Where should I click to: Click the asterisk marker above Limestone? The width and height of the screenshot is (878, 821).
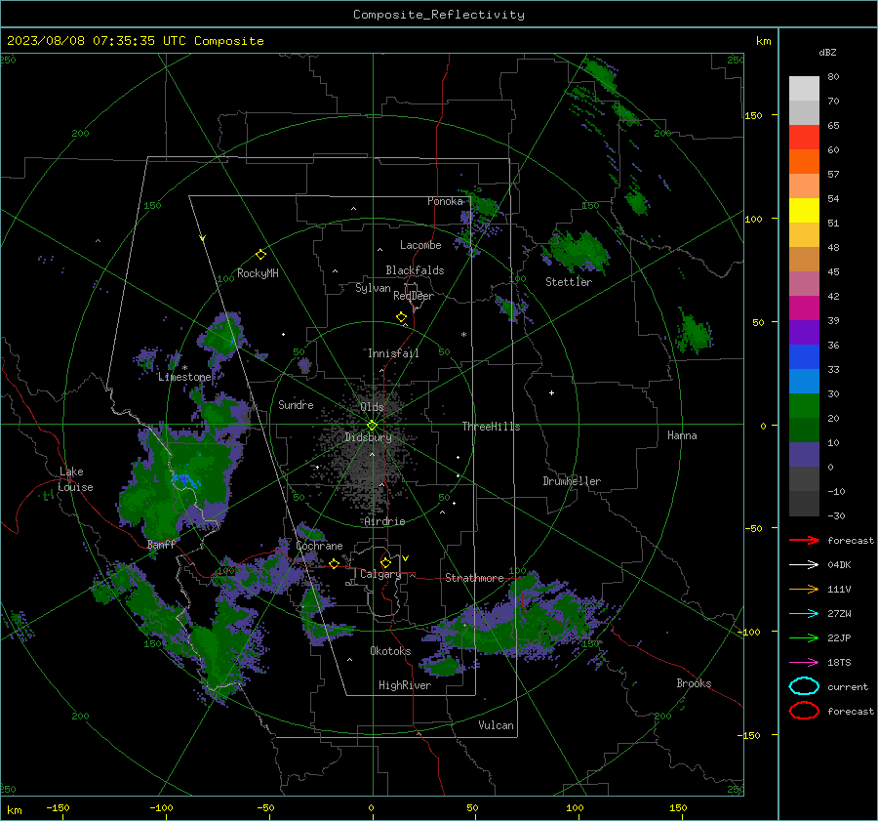184,368
